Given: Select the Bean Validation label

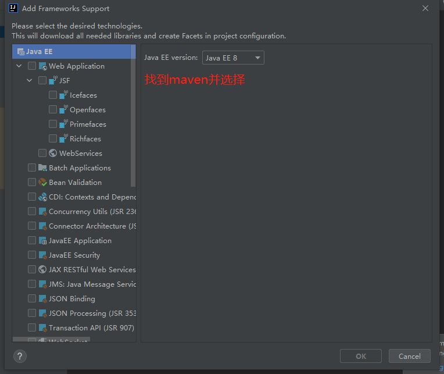Looking at the screenshot, I should tap(76, 183).
